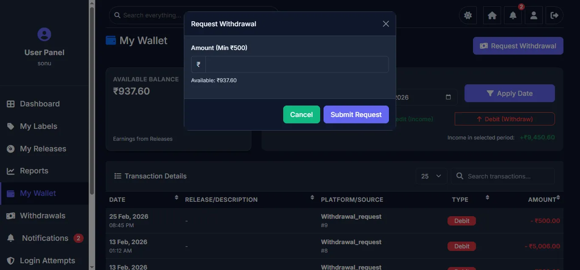Click the Login Attempts shield icon

(x=11, y=261)
